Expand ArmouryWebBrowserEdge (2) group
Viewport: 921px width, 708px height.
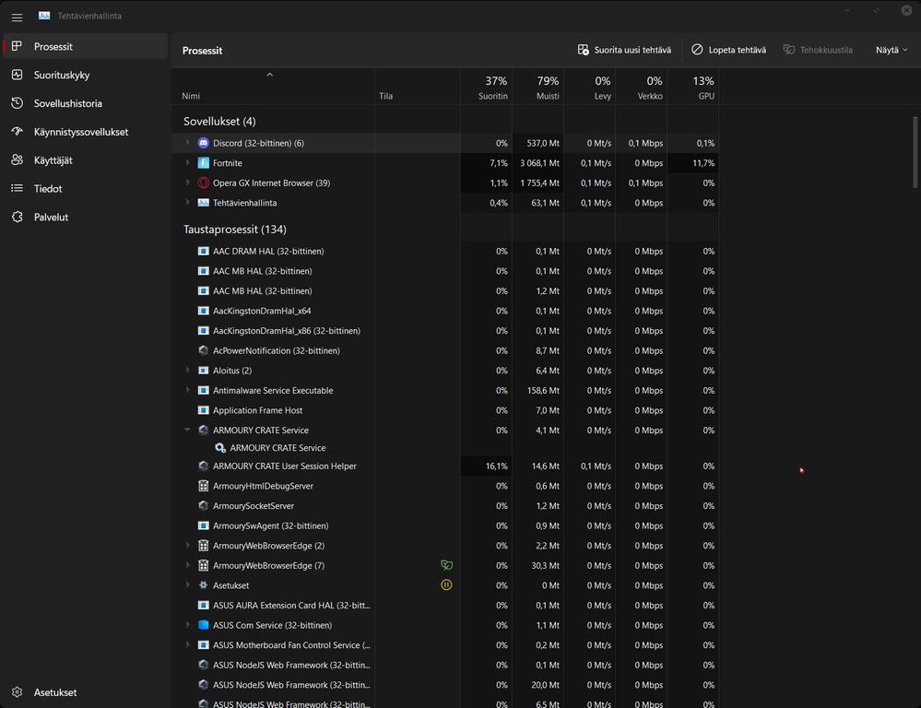pyautogui.click(x=188, y=545)
